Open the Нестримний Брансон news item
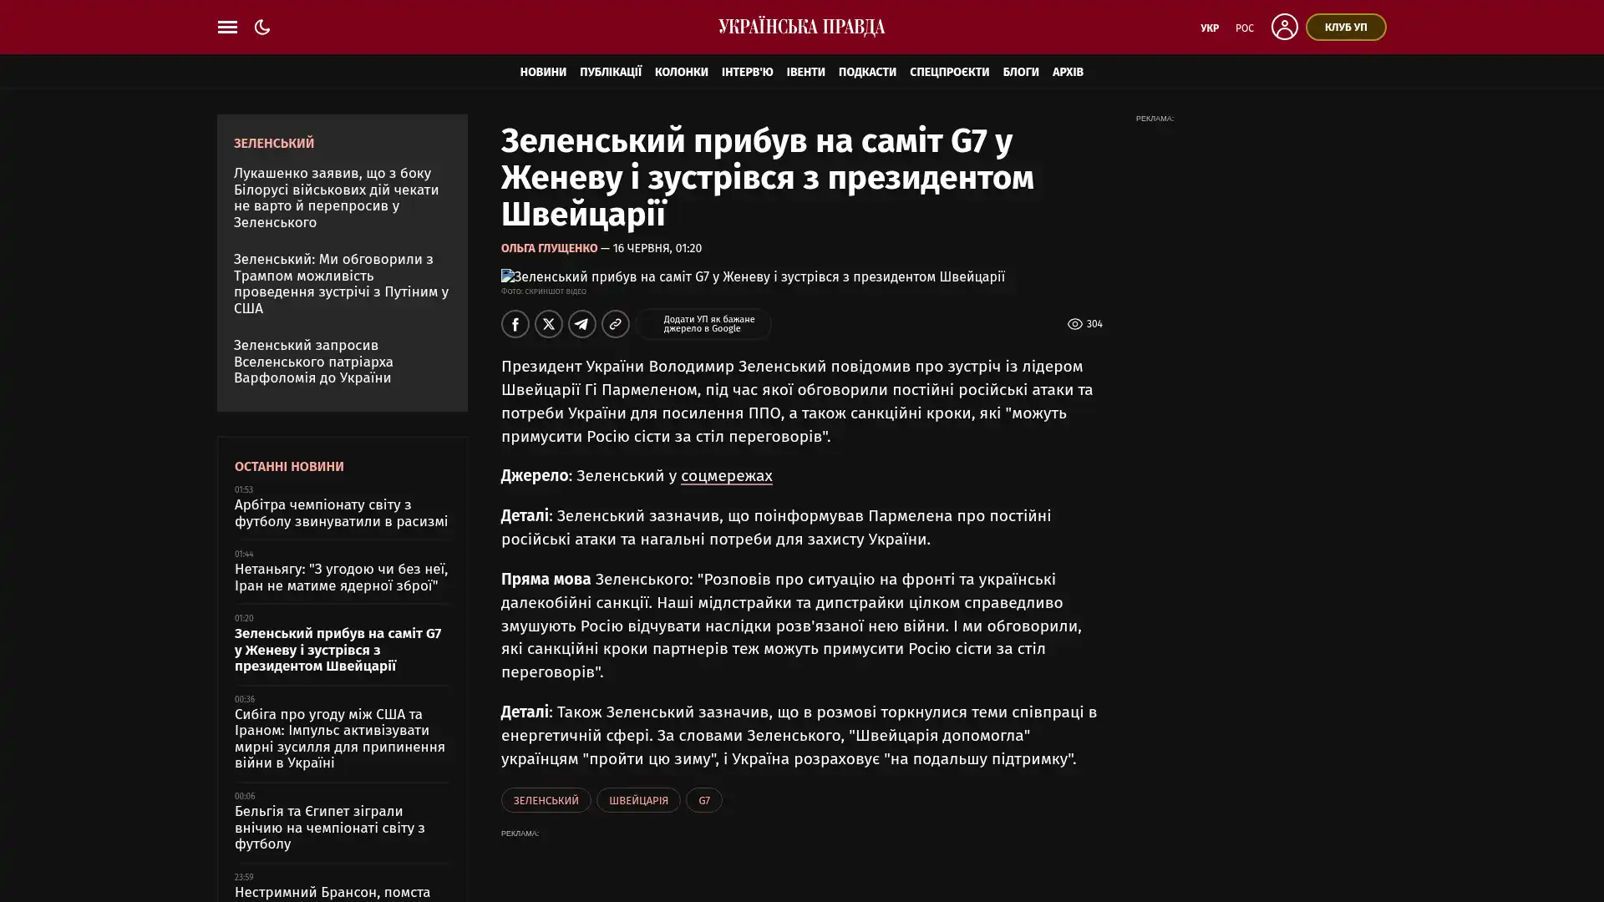This screenshot has width=1604, height=902. 332,892
